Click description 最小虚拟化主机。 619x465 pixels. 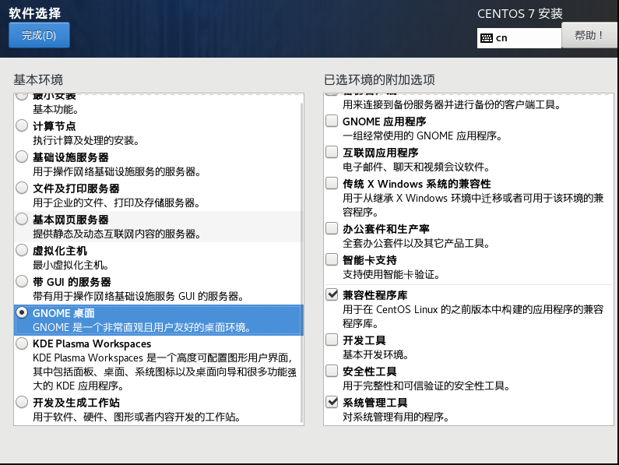coord(71,266)
